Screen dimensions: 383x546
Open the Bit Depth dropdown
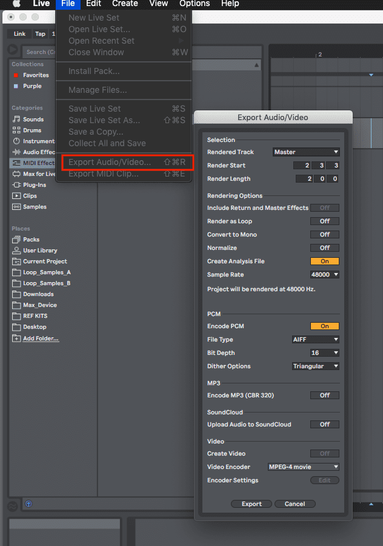[x=325, y=352]
